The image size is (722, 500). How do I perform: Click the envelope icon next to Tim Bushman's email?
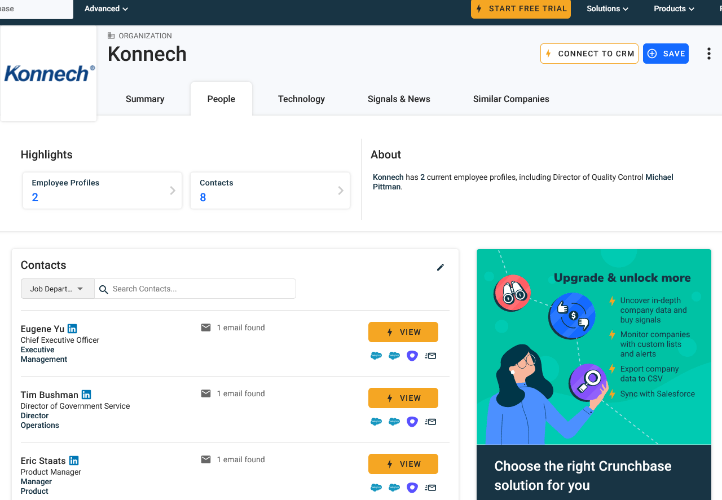[206, 393]
